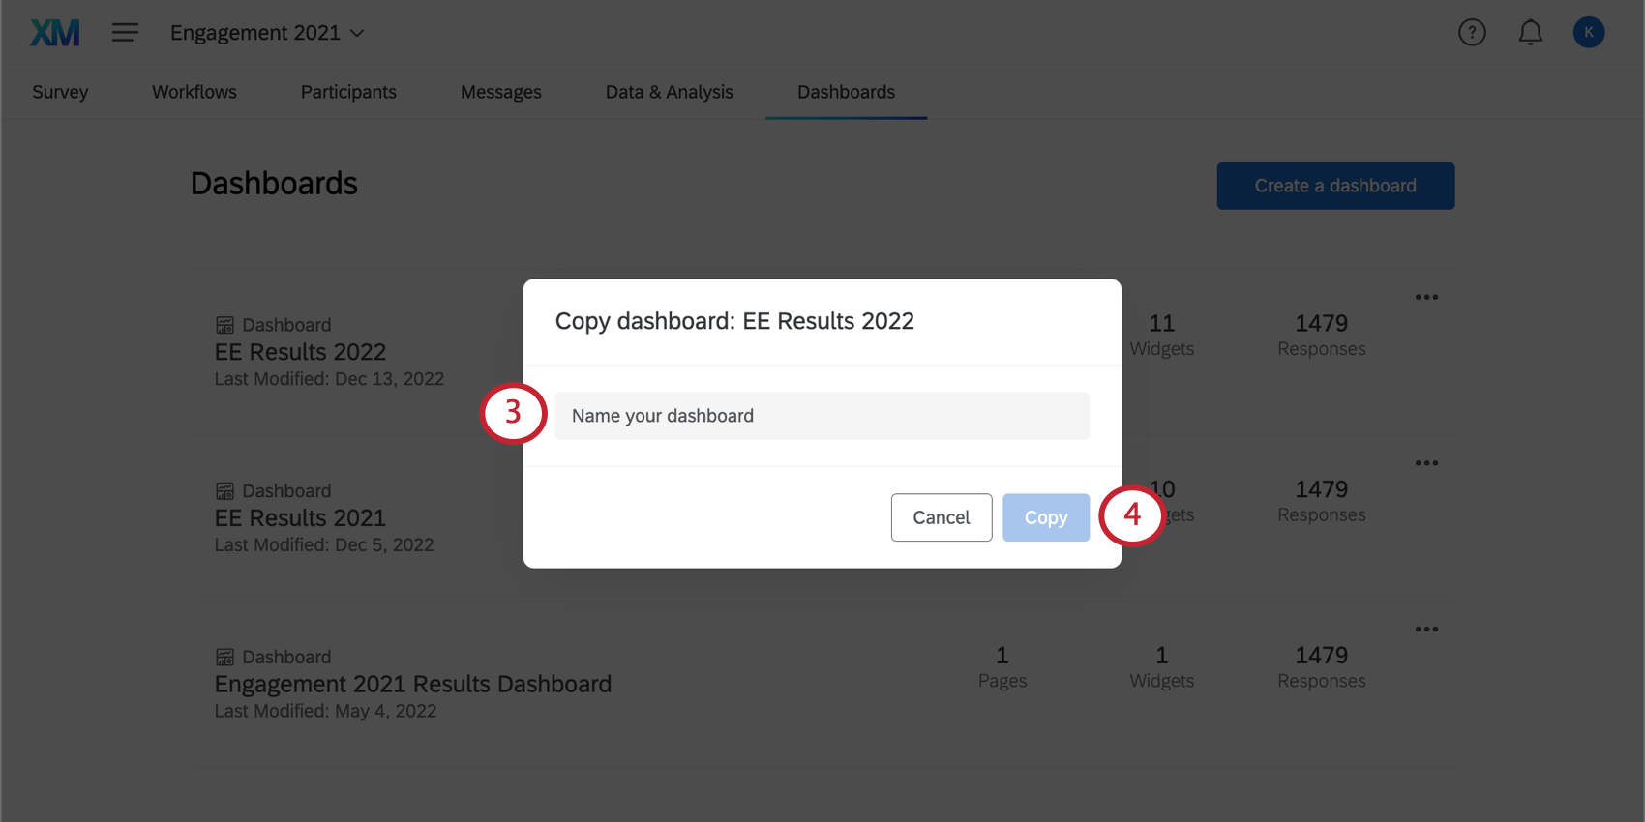The width and height of the screenshot is (1645, 822).
Task: Open the ellipsis menu for Engagement 2021 Results Dashboard
Action: pos(1426,630)
